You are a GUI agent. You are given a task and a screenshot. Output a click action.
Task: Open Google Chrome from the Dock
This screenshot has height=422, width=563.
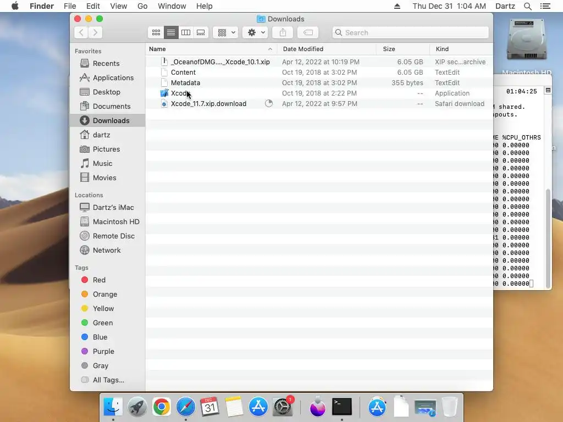tap(162, 407)
